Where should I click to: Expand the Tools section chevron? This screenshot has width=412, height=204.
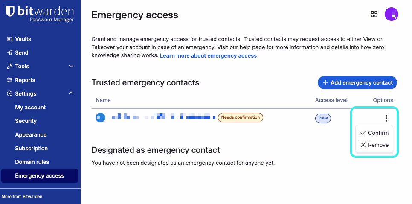pos(71,66)
